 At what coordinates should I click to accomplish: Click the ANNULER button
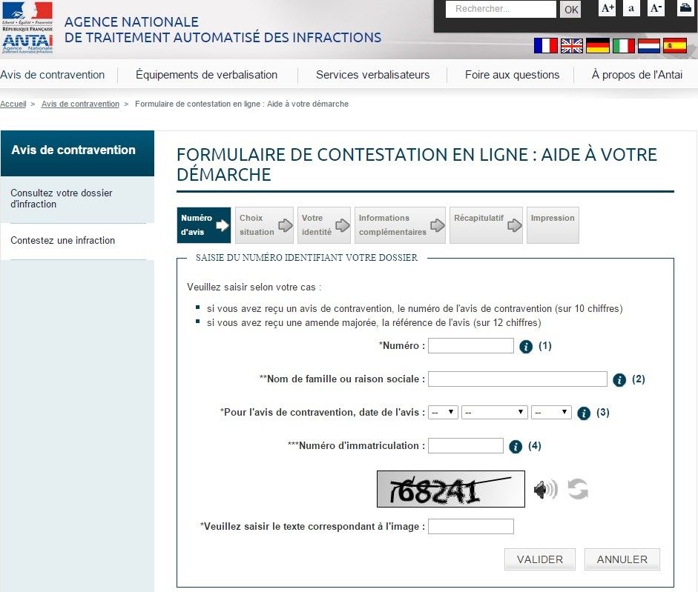(622, 559)
